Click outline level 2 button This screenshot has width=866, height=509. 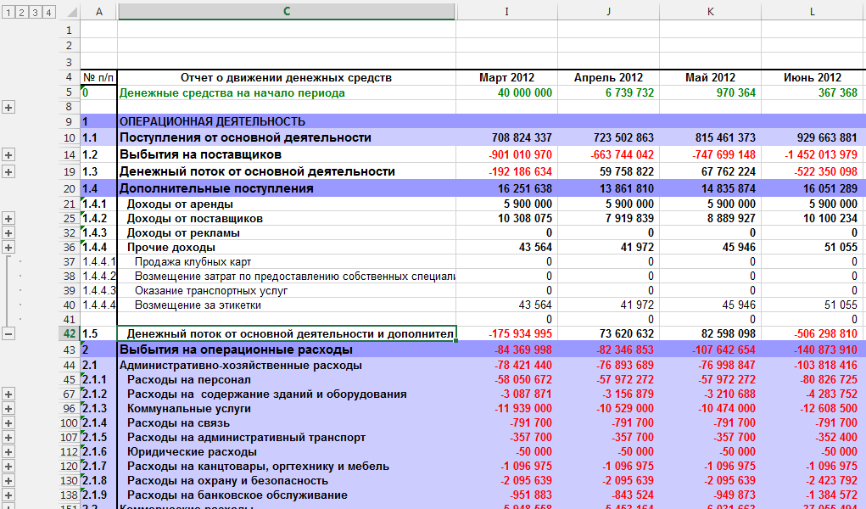22,12
